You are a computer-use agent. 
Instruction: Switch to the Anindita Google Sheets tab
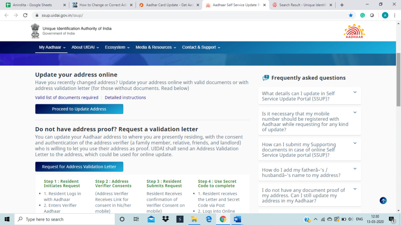click(x=33, y=5)
